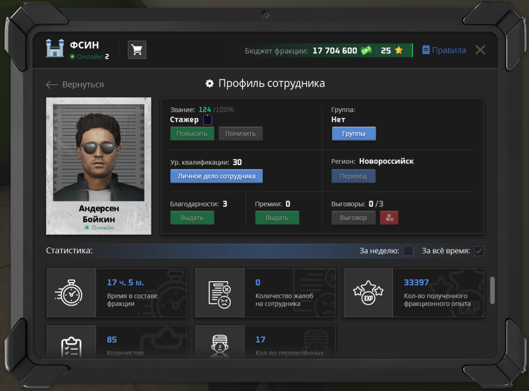Click the Перевод transfer button
The image size is (529, 391).
pyautogui.click(x=353, y=176)
